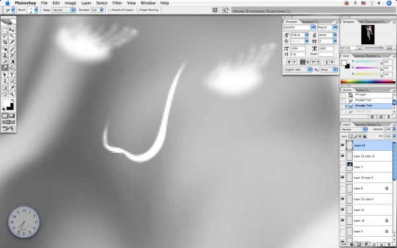This screenshot has height=248, width=397.
Task: Select the Rectangular Marquee tool
Action: point(5,30)
